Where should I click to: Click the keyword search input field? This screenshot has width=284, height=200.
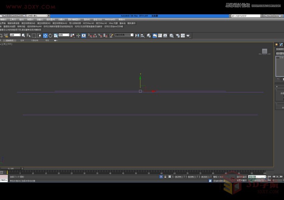[x=246, y=16]
